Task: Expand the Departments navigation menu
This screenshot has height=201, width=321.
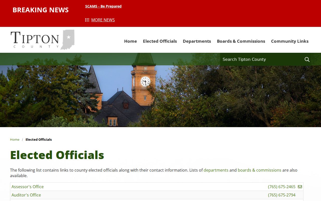Action: point(197,41)
